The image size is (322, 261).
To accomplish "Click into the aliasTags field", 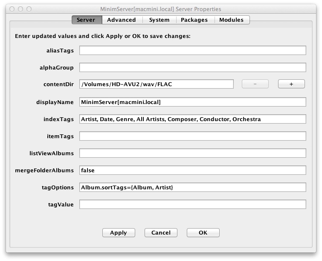I will [193, 50].
